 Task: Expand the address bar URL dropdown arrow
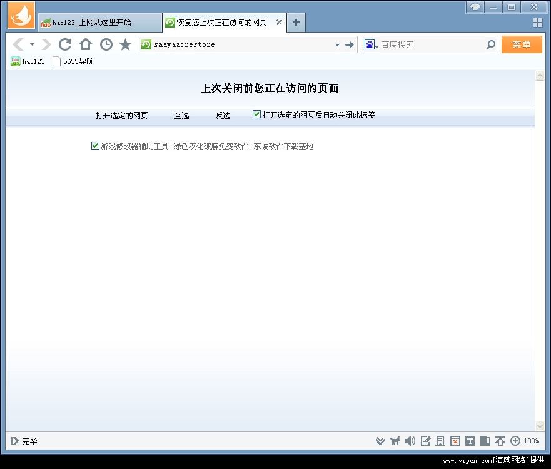click(337, 45)
